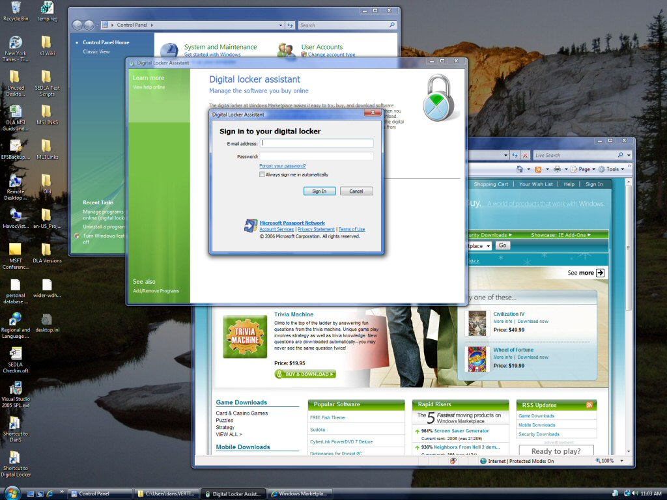The height and width of the screenshot is (500, 667).
Task: Select the temp.reg desktop icon
Action: pyautogui.click(x=47, y=12)
